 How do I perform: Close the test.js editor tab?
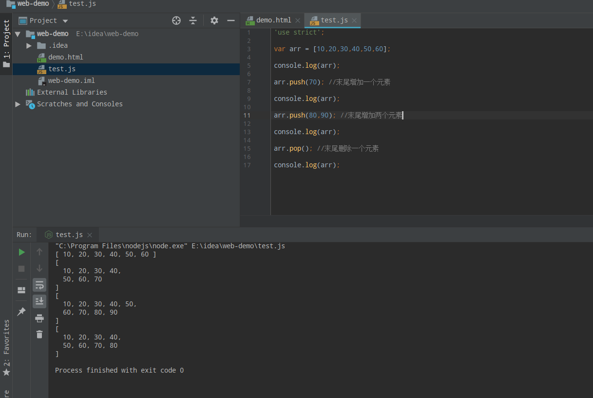[x=354, y=20]
